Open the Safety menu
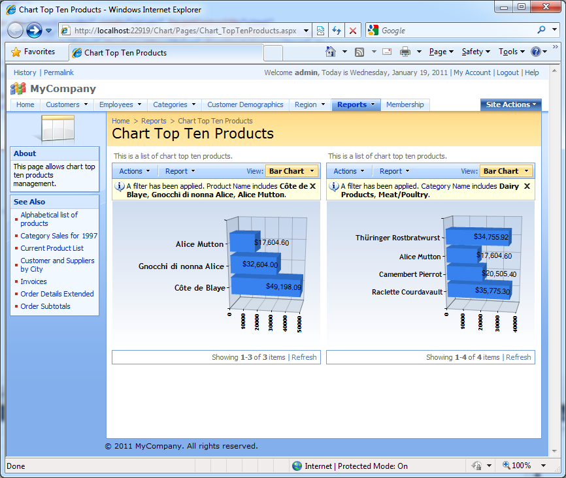The image size is (566, 478). tap(476, 52)
